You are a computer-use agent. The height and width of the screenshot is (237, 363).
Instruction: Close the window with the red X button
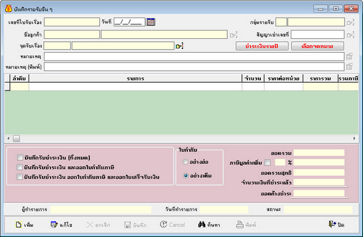coord(351,8)
